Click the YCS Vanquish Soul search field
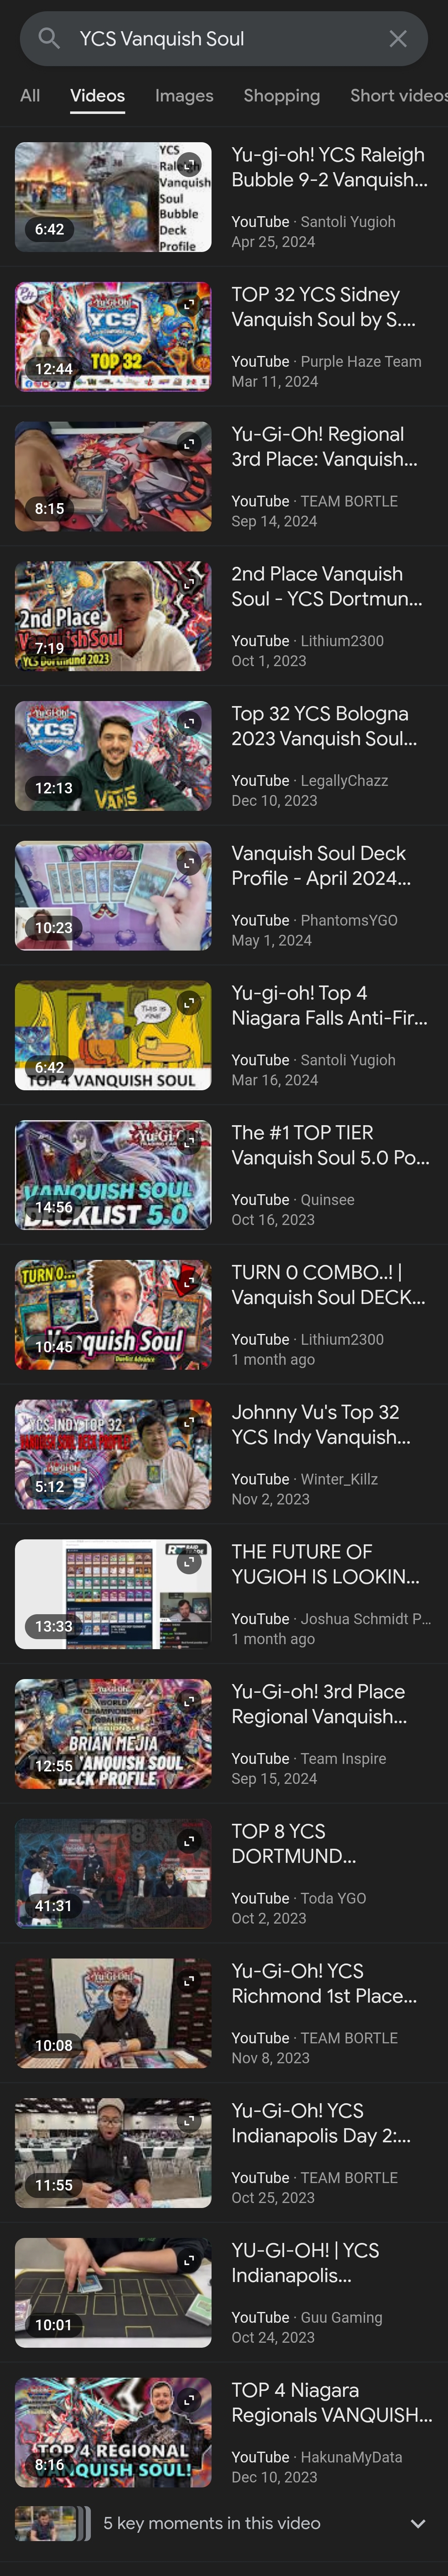The width and height of the screenshot is (448, 2576). tap(224, 39)
